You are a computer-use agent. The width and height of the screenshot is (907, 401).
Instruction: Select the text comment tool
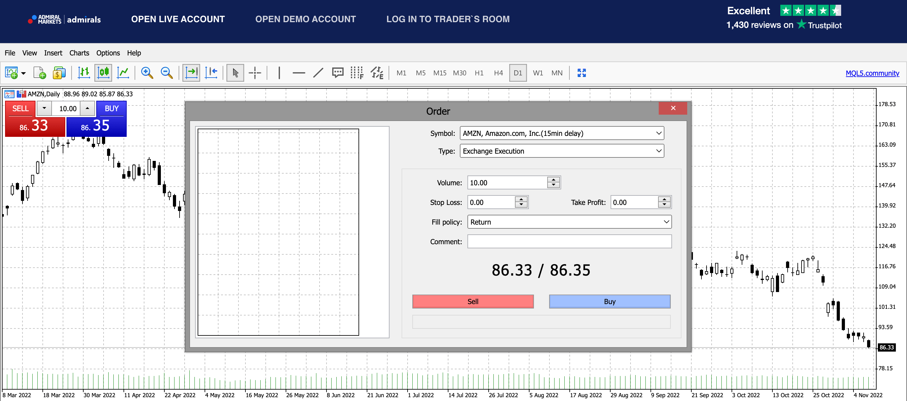[x=338, y=73]
